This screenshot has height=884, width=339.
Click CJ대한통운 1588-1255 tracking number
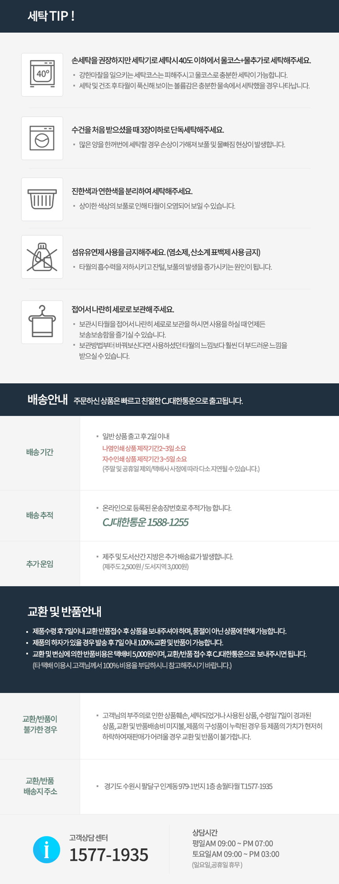(145, 522)
